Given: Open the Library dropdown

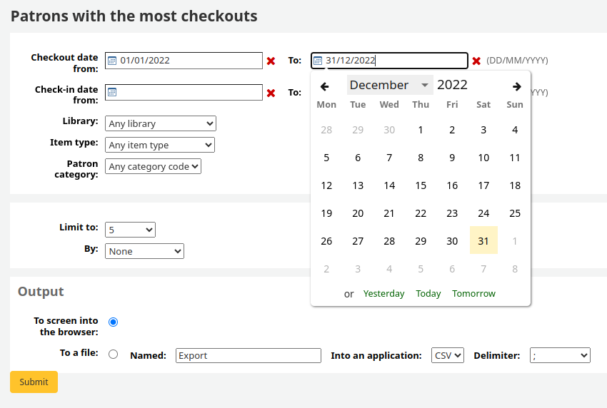Looking at the screenshot, I should (160, 123).
